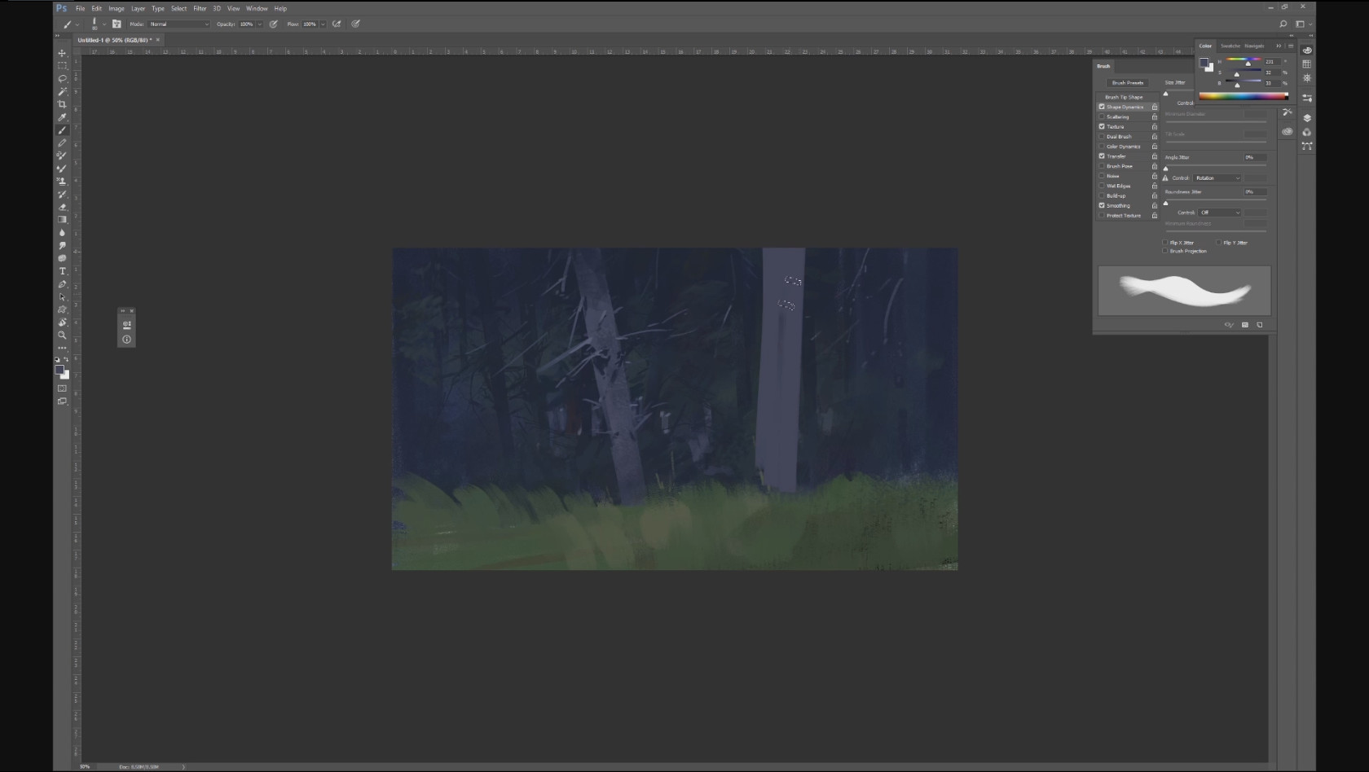The height and width of the screenshot is (772, 1369).
Task: Click the Brush Presets button
Action: pyautogui.click(x=1128, y=83)
